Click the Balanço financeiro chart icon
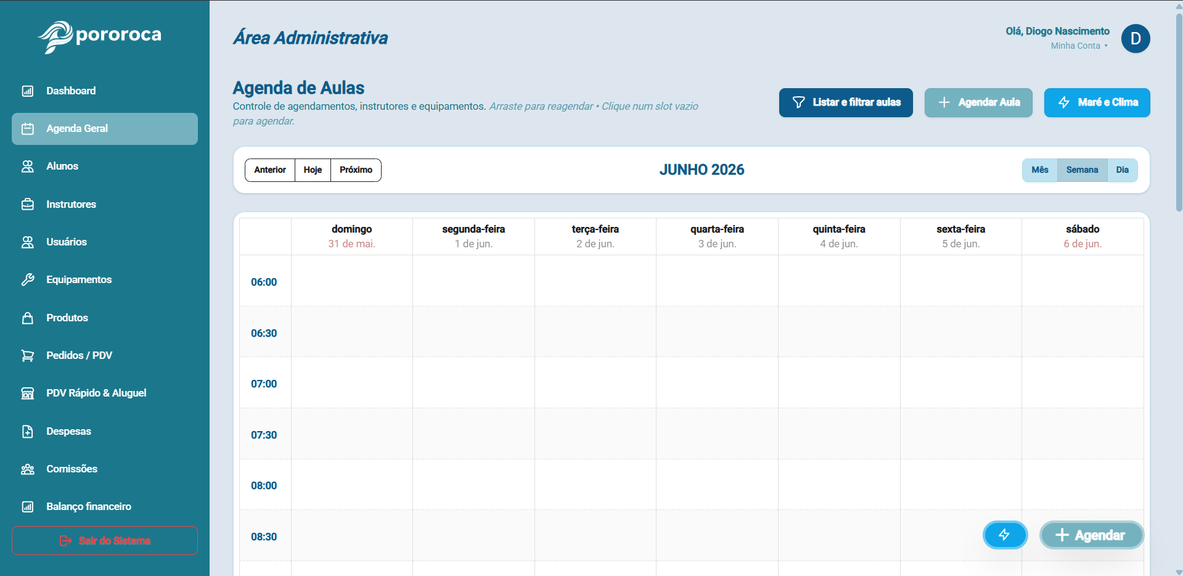Image resolution: width=1183 pixels, height=576 pixels. click(x=28, y=507)
